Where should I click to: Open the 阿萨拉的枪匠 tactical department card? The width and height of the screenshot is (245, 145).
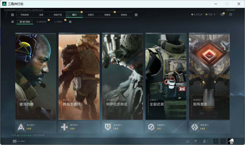(122, 76)
